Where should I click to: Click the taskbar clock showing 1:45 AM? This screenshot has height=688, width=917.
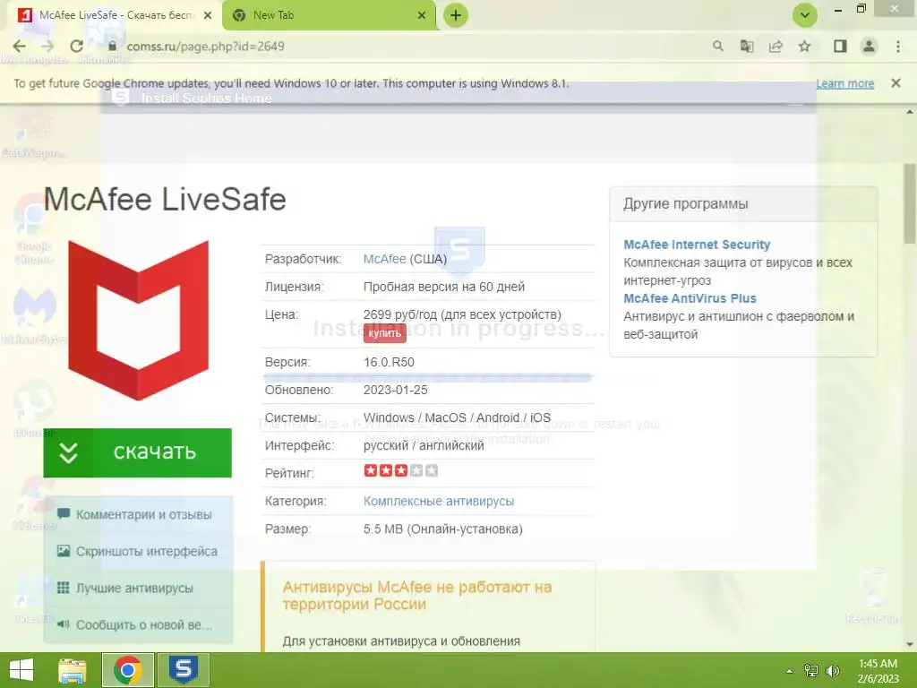(x=878, y=670)
